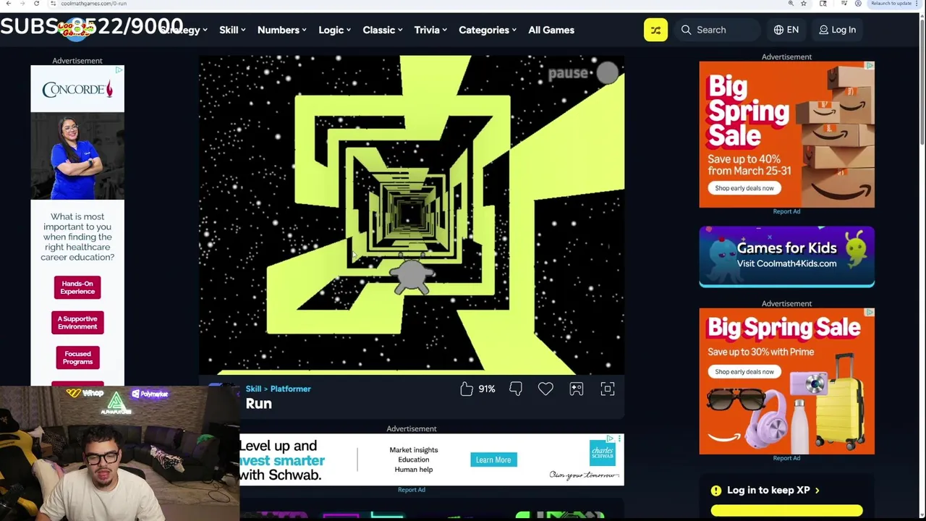The width and height of the screenshot is (926, 521).
Task: Click the search magnifier icon
Action: (686, 30)
